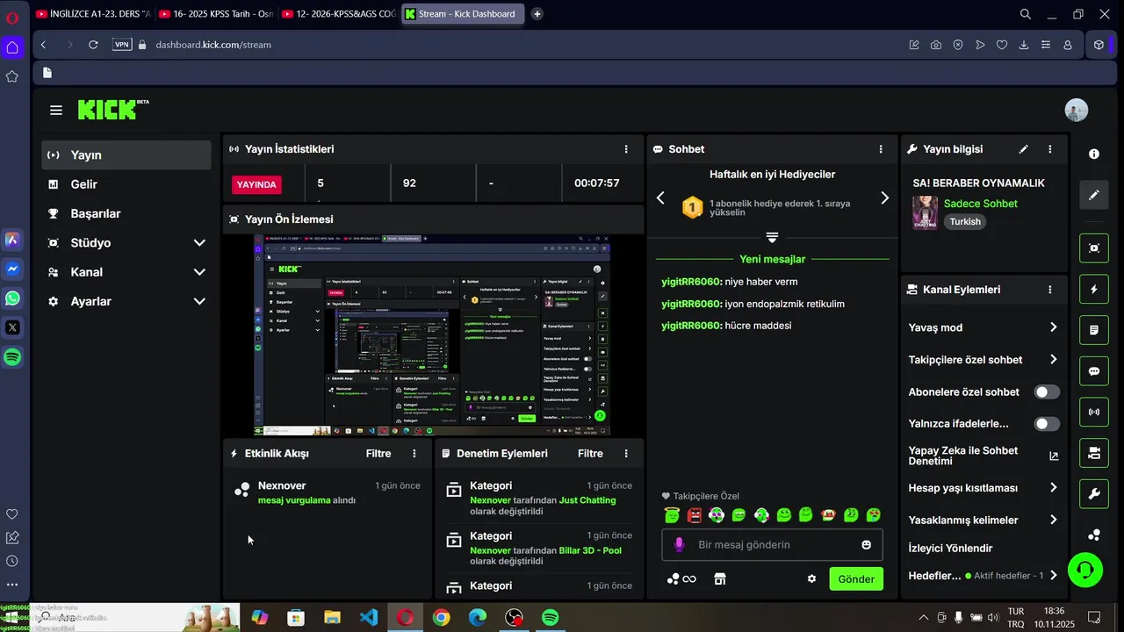The image size is (1124, 632).
Task: Open Hesap yaşı kısıtlaması options chevron
Action: pos(1053,488)
